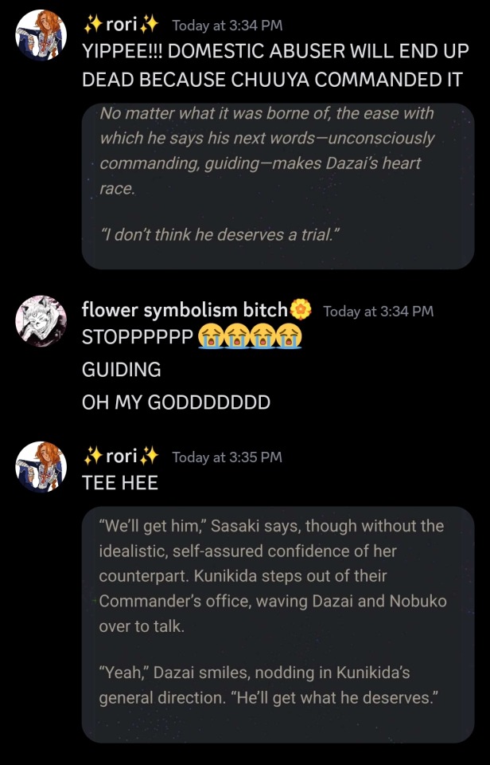Click rori's "Today at 3:34 PM" timestamp
490x765 pixels.
227,26
